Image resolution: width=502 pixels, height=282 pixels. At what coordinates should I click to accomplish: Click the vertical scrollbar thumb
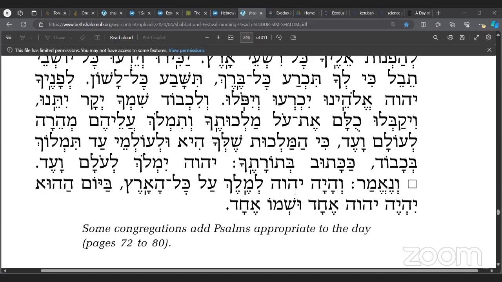pyautogui.click(x=498, y=212)
